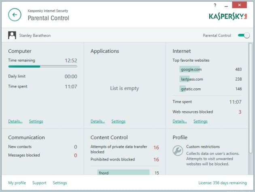Close the Kaspersky window
The width and height of the screenshot is (255, 192).
pyautogui.click(x=239, y=5)
